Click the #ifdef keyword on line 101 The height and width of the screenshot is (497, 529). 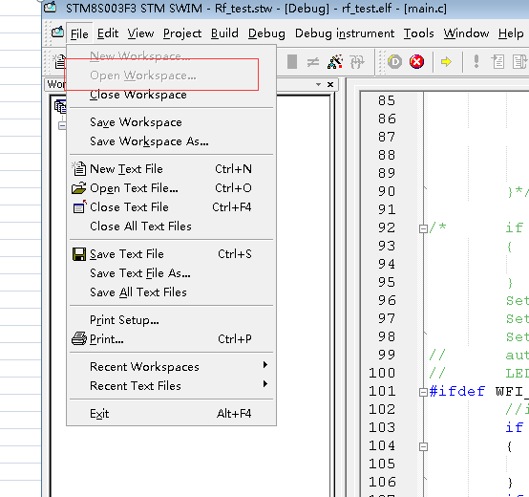tap(457, 391)
